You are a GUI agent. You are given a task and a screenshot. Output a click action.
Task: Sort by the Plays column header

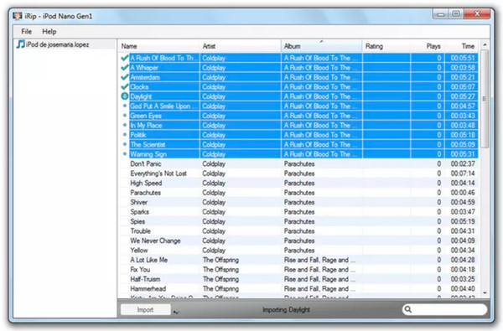pyautogui.click(x=433, y=46)
